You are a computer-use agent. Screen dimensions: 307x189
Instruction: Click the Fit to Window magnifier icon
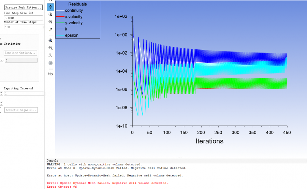[50, 41]
